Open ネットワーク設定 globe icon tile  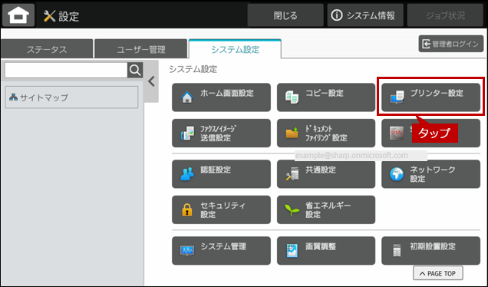[x=430, y=174]
